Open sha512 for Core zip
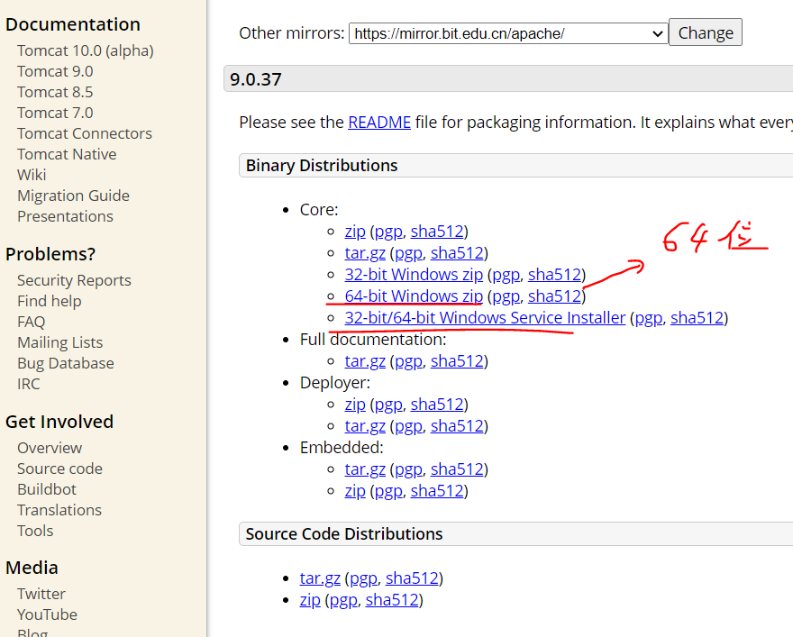 point(437,232)
